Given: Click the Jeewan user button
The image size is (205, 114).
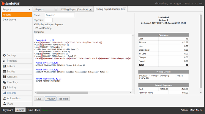Looking at the screenshot, I should tap(20, 110).
